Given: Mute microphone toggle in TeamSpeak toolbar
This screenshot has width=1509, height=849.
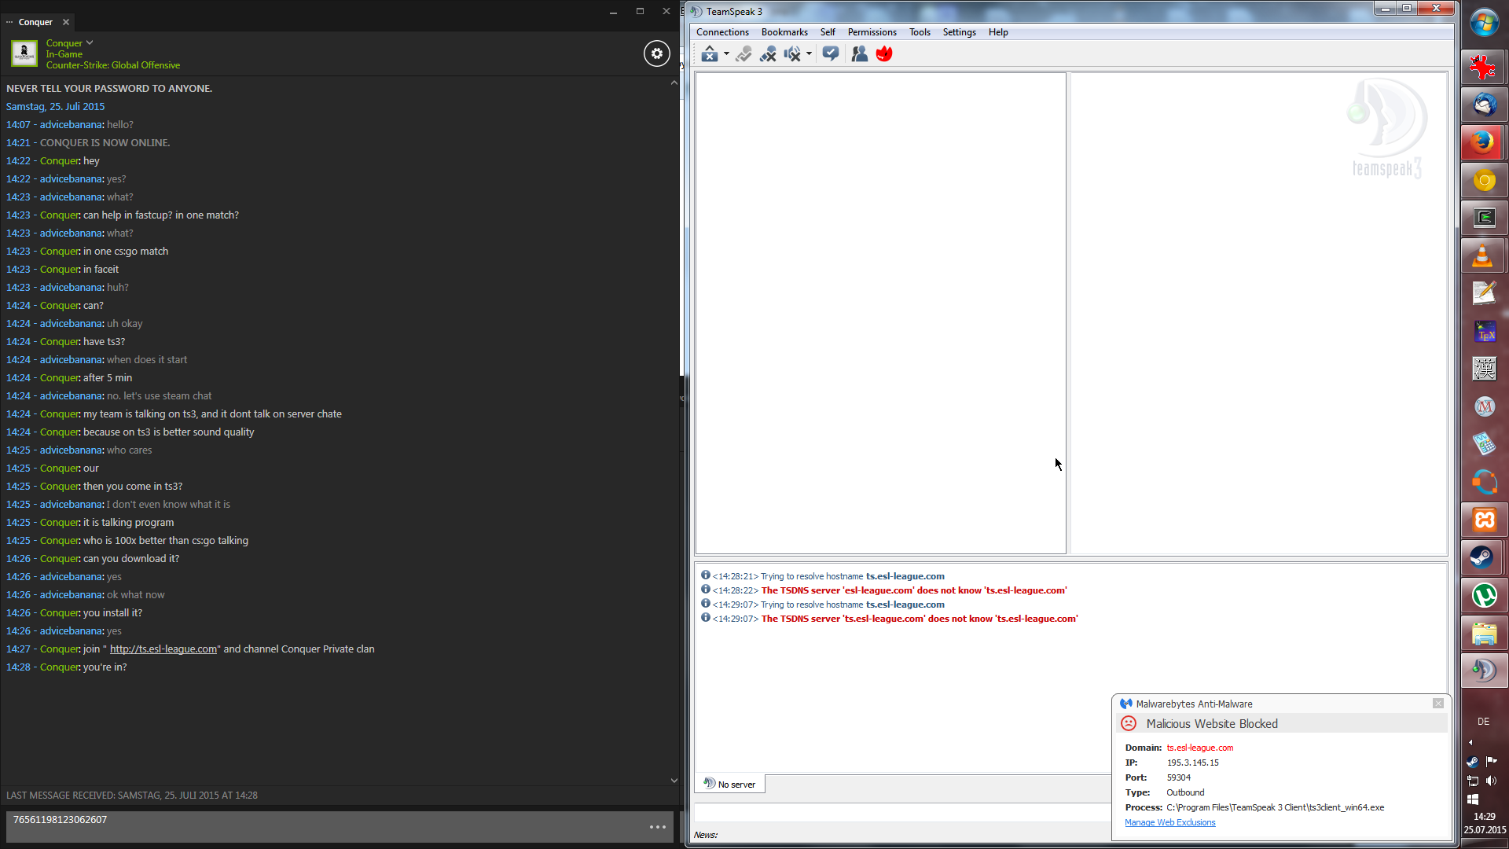Looking at the screenshot, I should tap(768, 54).
